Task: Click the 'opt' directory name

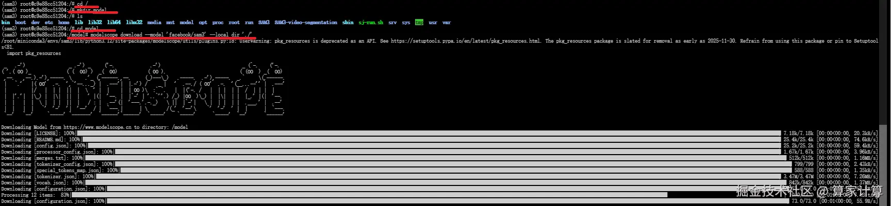Action: pyautogui.click(x=203, y=23)
